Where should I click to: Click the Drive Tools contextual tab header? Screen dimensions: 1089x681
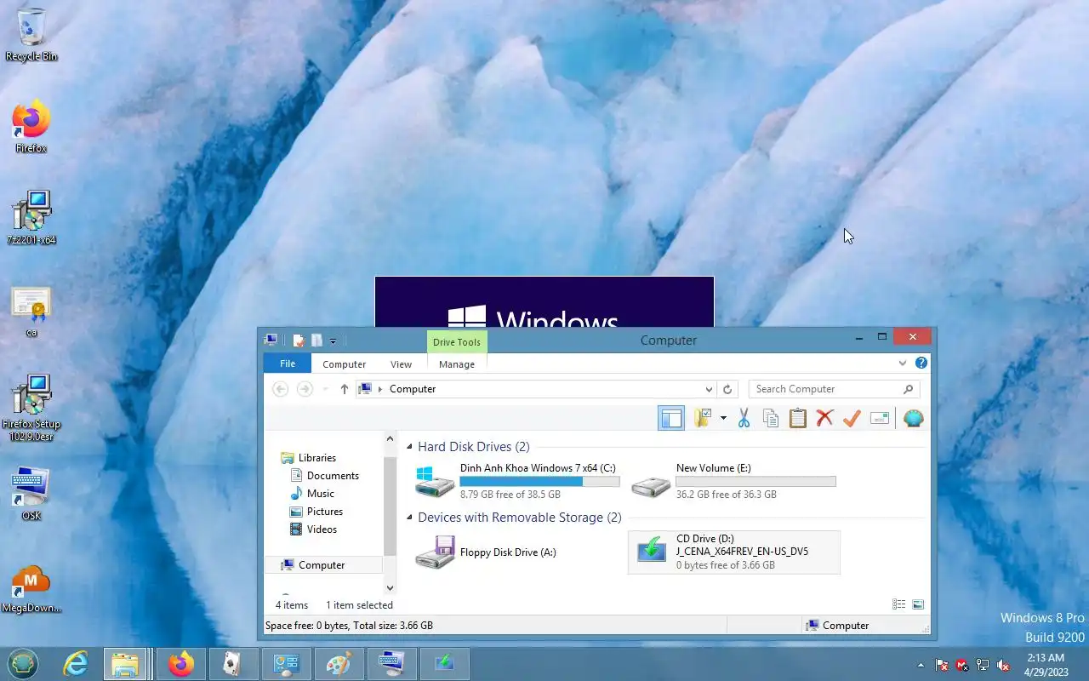click(x=457, y=342)
